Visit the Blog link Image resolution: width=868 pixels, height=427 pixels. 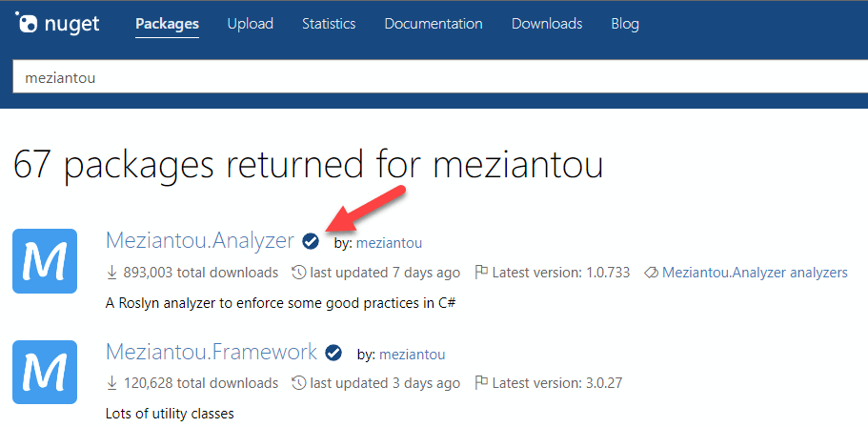pyautogui.click(x=625, y=24)
